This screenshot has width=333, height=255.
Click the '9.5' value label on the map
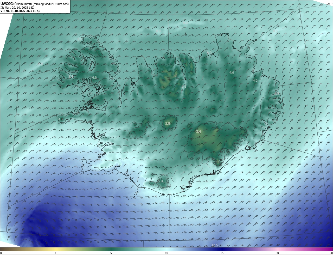[275, 31]
